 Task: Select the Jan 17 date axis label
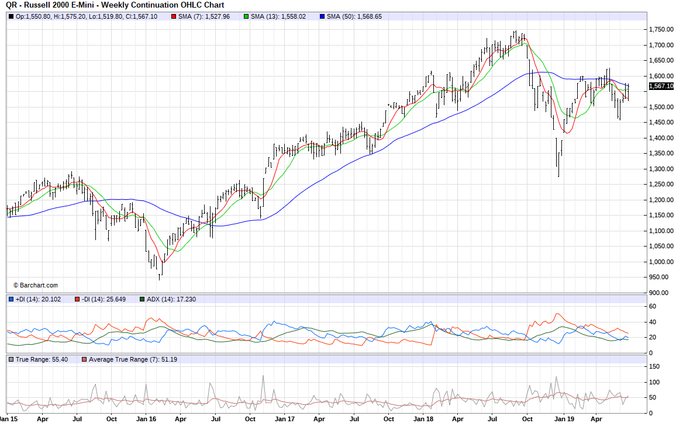pos(284,419)
